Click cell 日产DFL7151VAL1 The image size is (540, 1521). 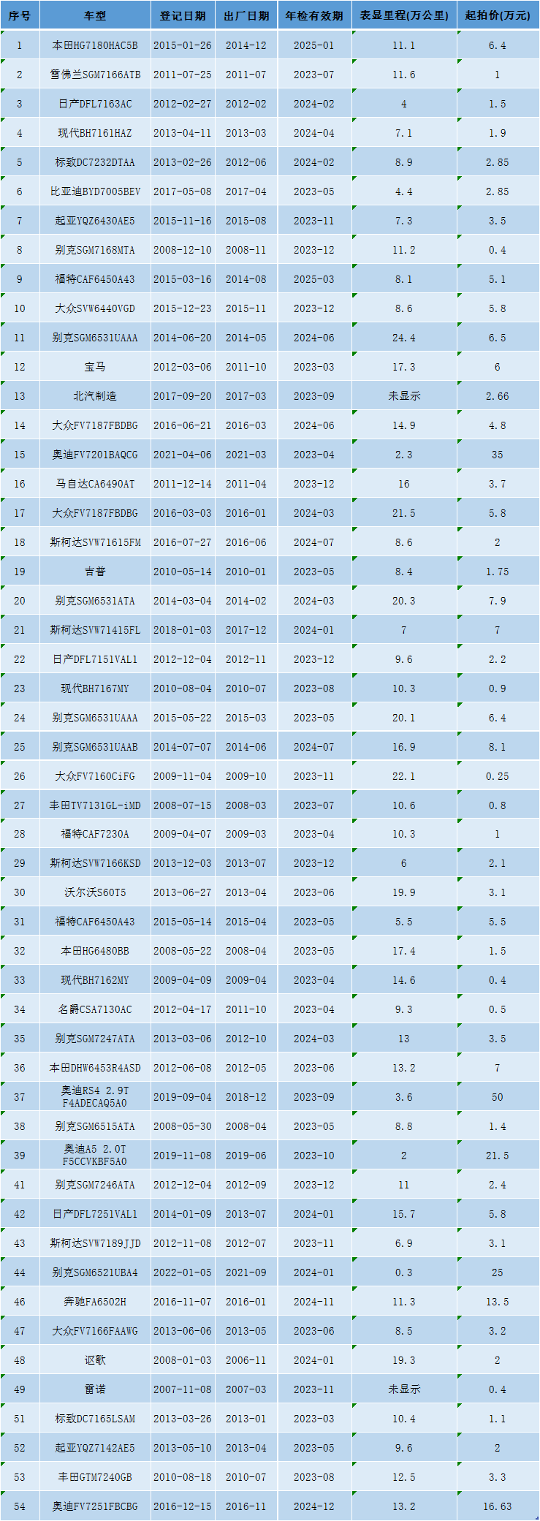(95, 659)
